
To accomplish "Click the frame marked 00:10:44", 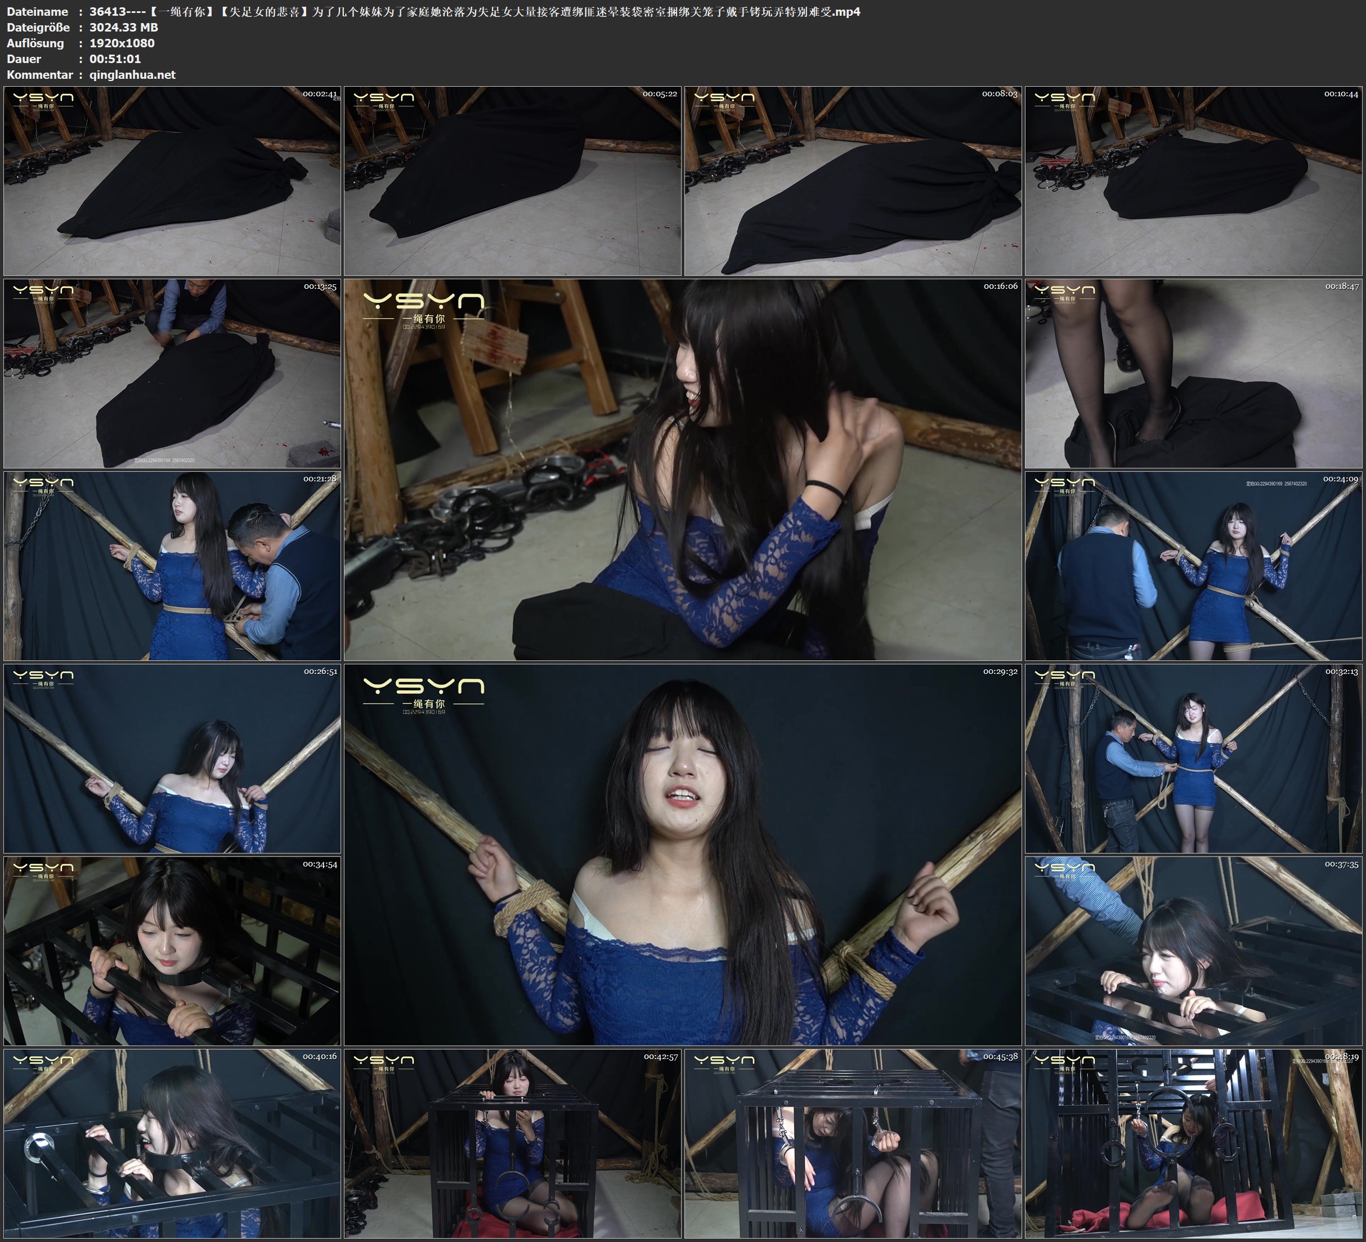I will tap(1194, 181).
